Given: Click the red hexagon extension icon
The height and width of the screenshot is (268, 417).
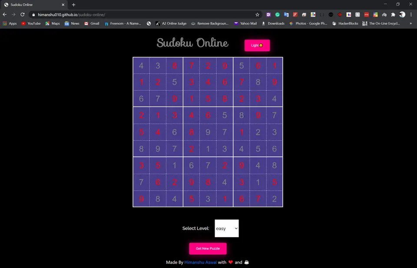Looking at the screenshot, I should (340, 15).
